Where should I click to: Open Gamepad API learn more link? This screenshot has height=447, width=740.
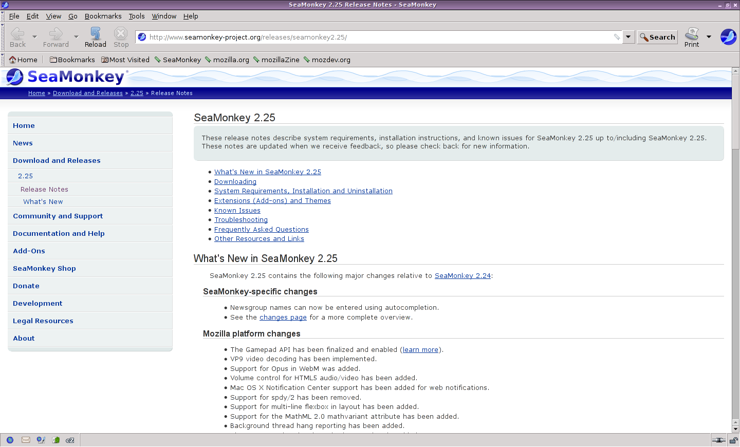(x=420, y=349)
